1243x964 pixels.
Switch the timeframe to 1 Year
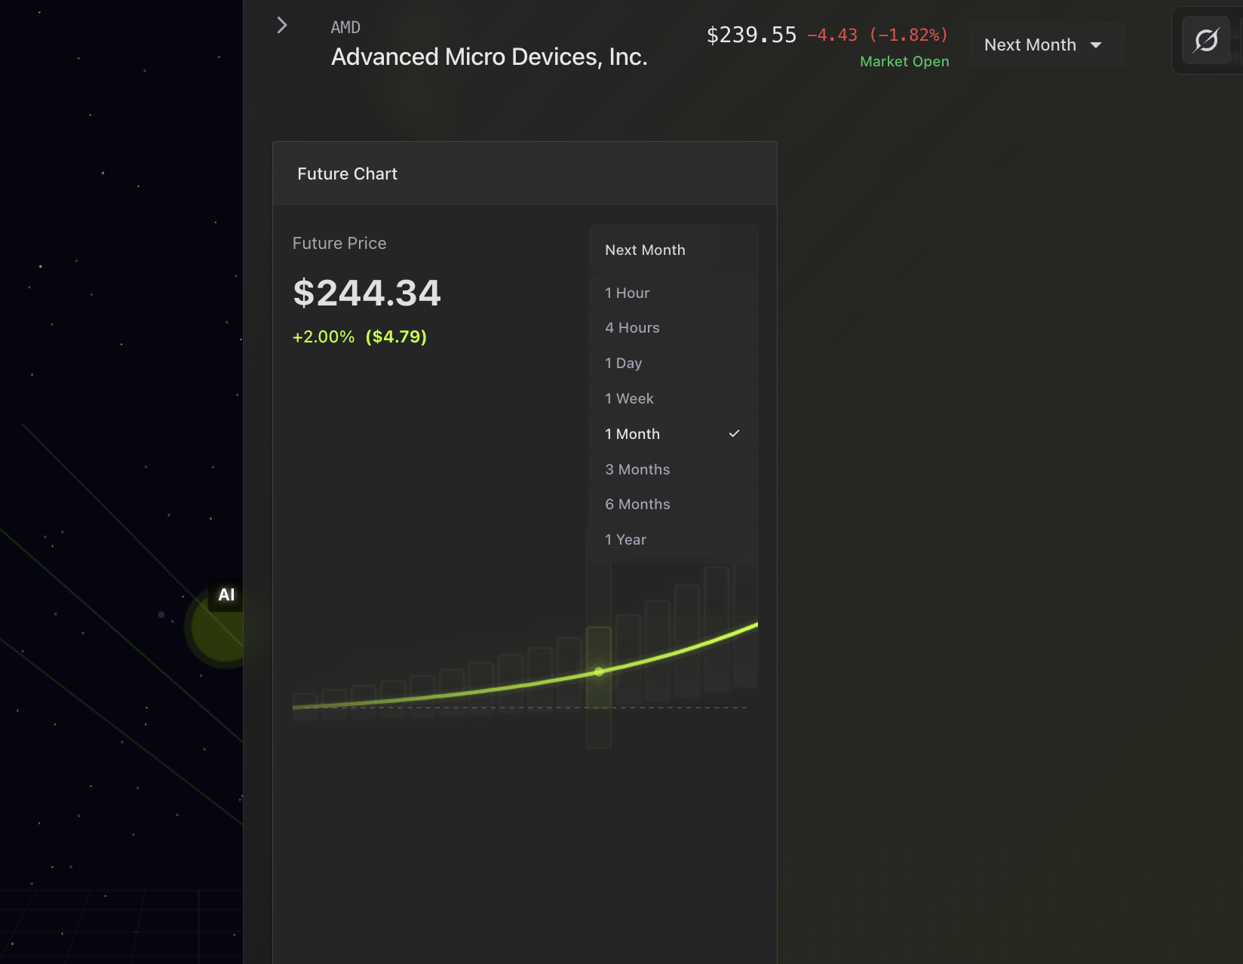coord(625,539)
